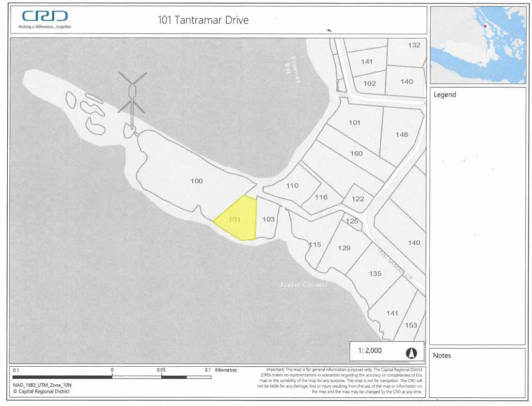Select parcel label 132
The image size is (532, 406).
[414, 45]
